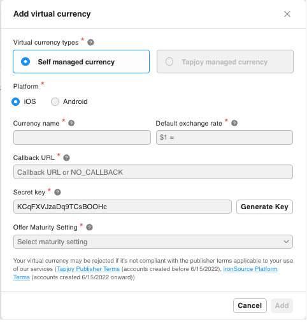Click help icon next to Secret key

[x=57, y=192]
